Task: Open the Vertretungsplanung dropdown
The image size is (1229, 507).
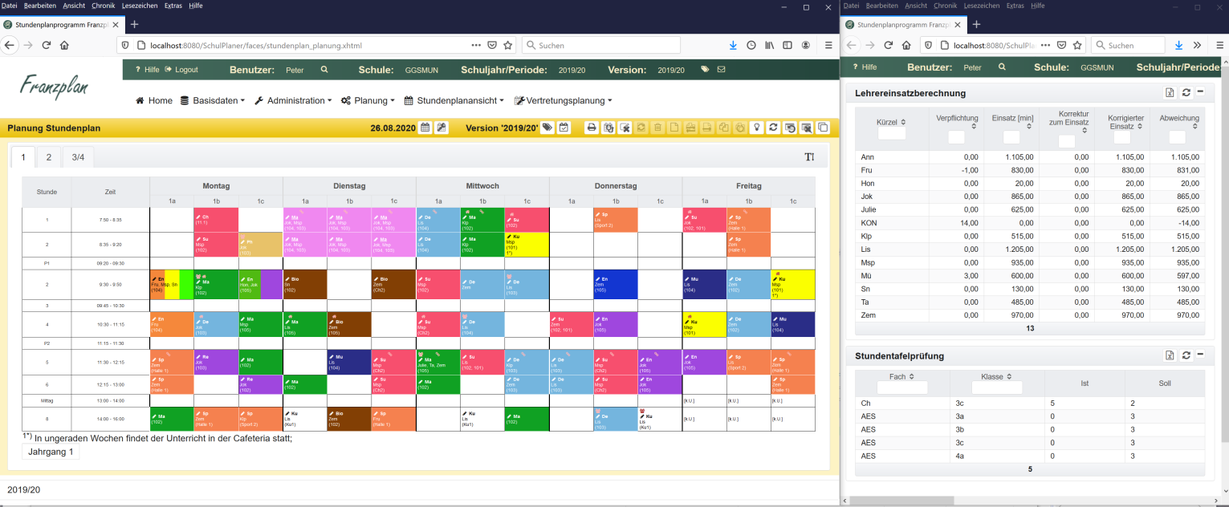Action: point(563,101)
